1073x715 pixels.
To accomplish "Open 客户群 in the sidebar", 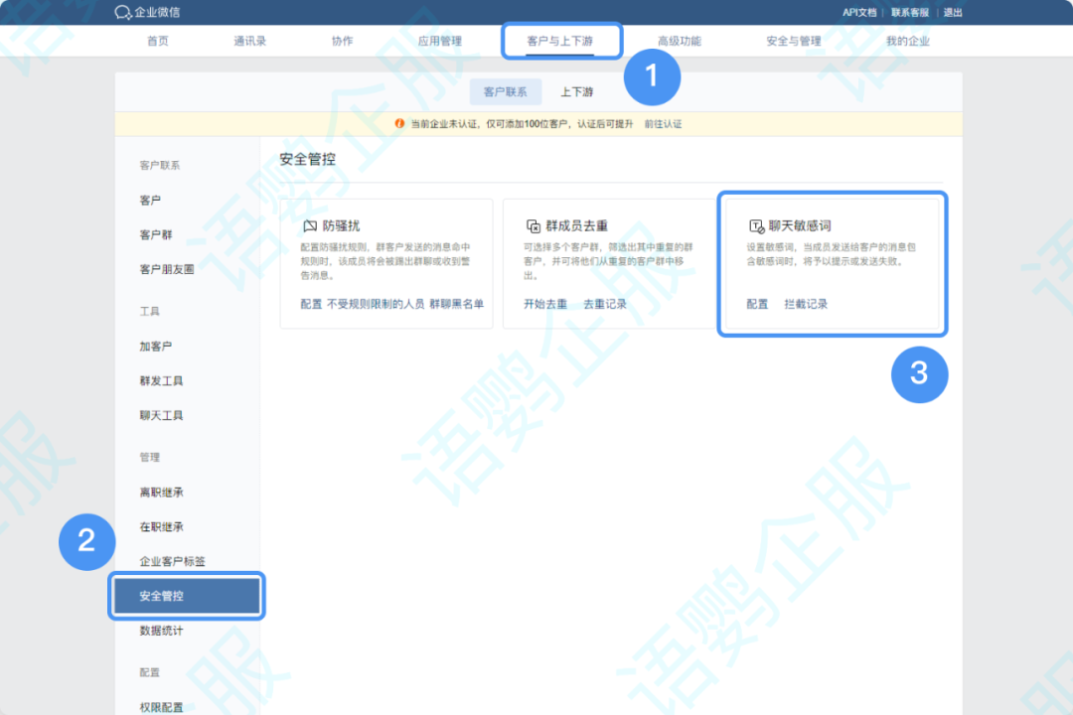I will (156, 235).
